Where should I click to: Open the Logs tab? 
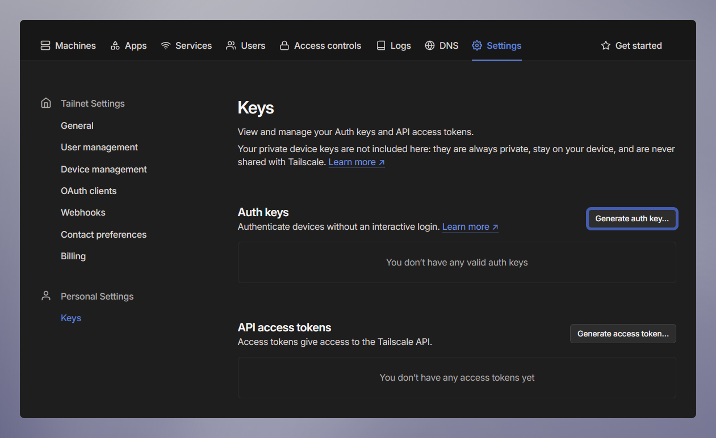[393, 45]
